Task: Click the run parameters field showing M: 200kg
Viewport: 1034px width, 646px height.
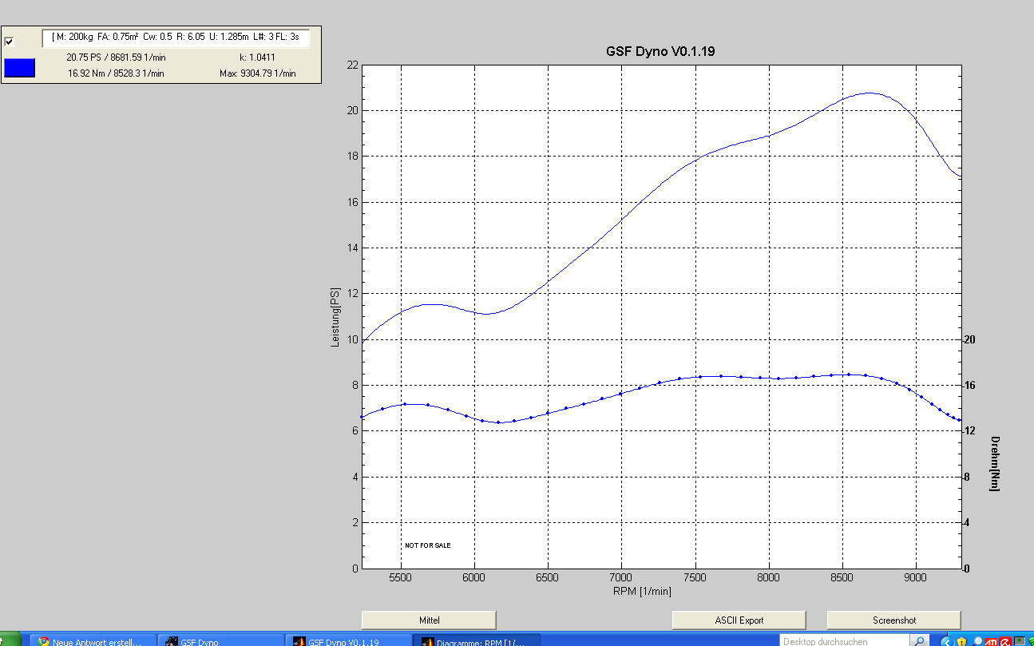Action: click(176, 38)
